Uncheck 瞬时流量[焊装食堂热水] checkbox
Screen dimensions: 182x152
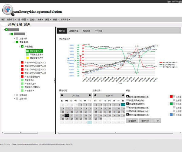tap(127, 96)
